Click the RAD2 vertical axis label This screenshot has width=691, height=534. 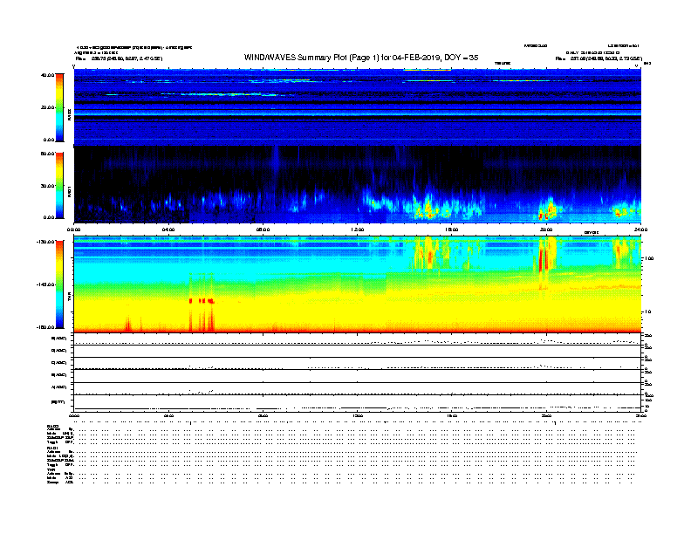(x=69, y=114)
